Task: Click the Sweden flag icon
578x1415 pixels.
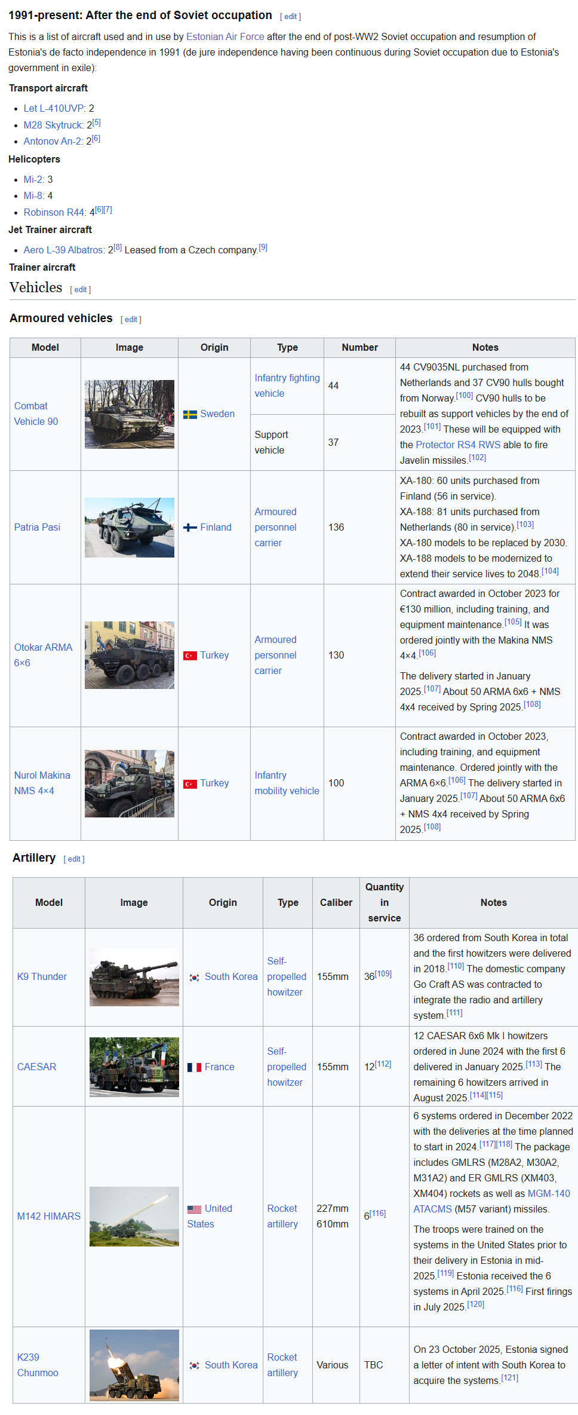Action: click(190, 414)
